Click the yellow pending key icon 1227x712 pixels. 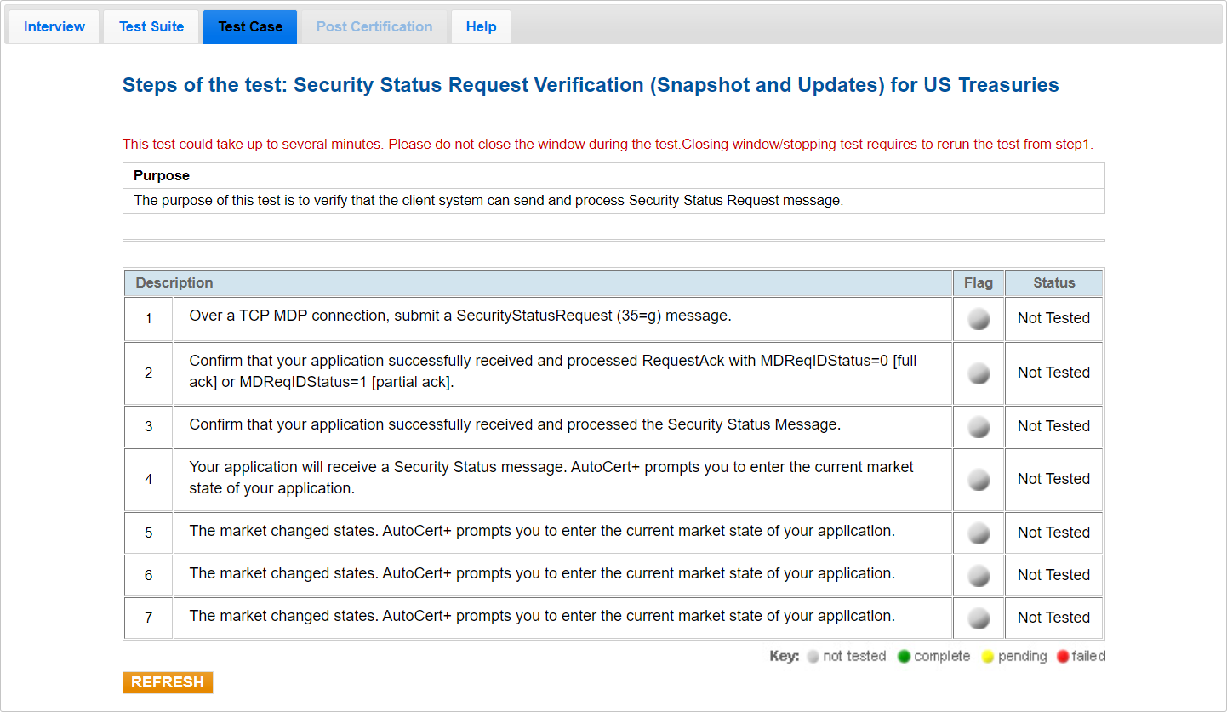pos(988,657)
